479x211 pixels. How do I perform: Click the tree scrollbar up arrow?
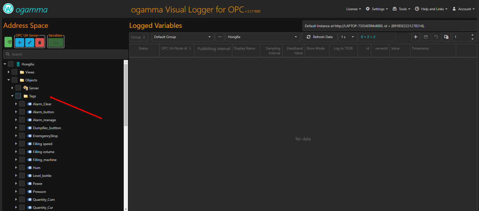126,62
